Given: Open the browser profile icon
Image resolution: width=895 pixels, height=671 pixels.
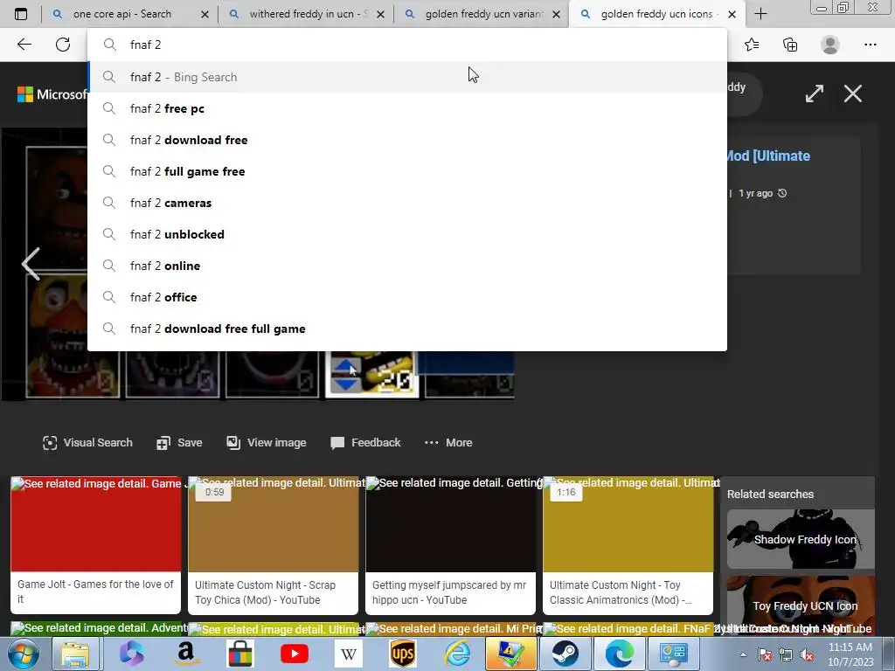Looking at the screenshot, I should coord(830,45).
